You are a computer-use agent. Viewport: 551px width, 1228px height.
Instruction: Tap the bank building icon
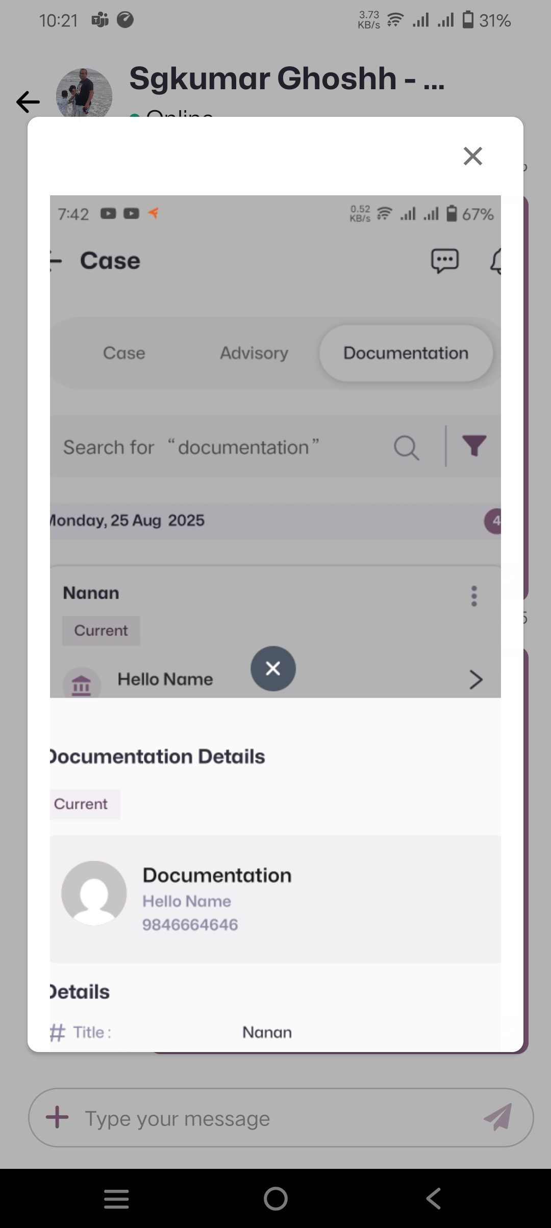pyautogui.click(x=82, y=683)
